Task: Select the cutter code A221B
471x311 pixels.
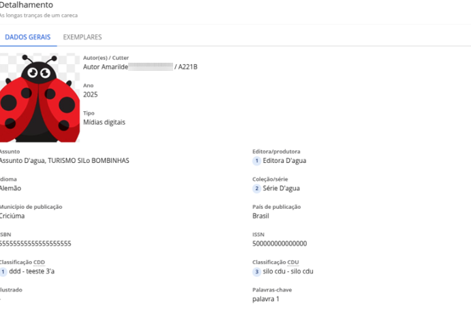Action: (x=187, y=67)
